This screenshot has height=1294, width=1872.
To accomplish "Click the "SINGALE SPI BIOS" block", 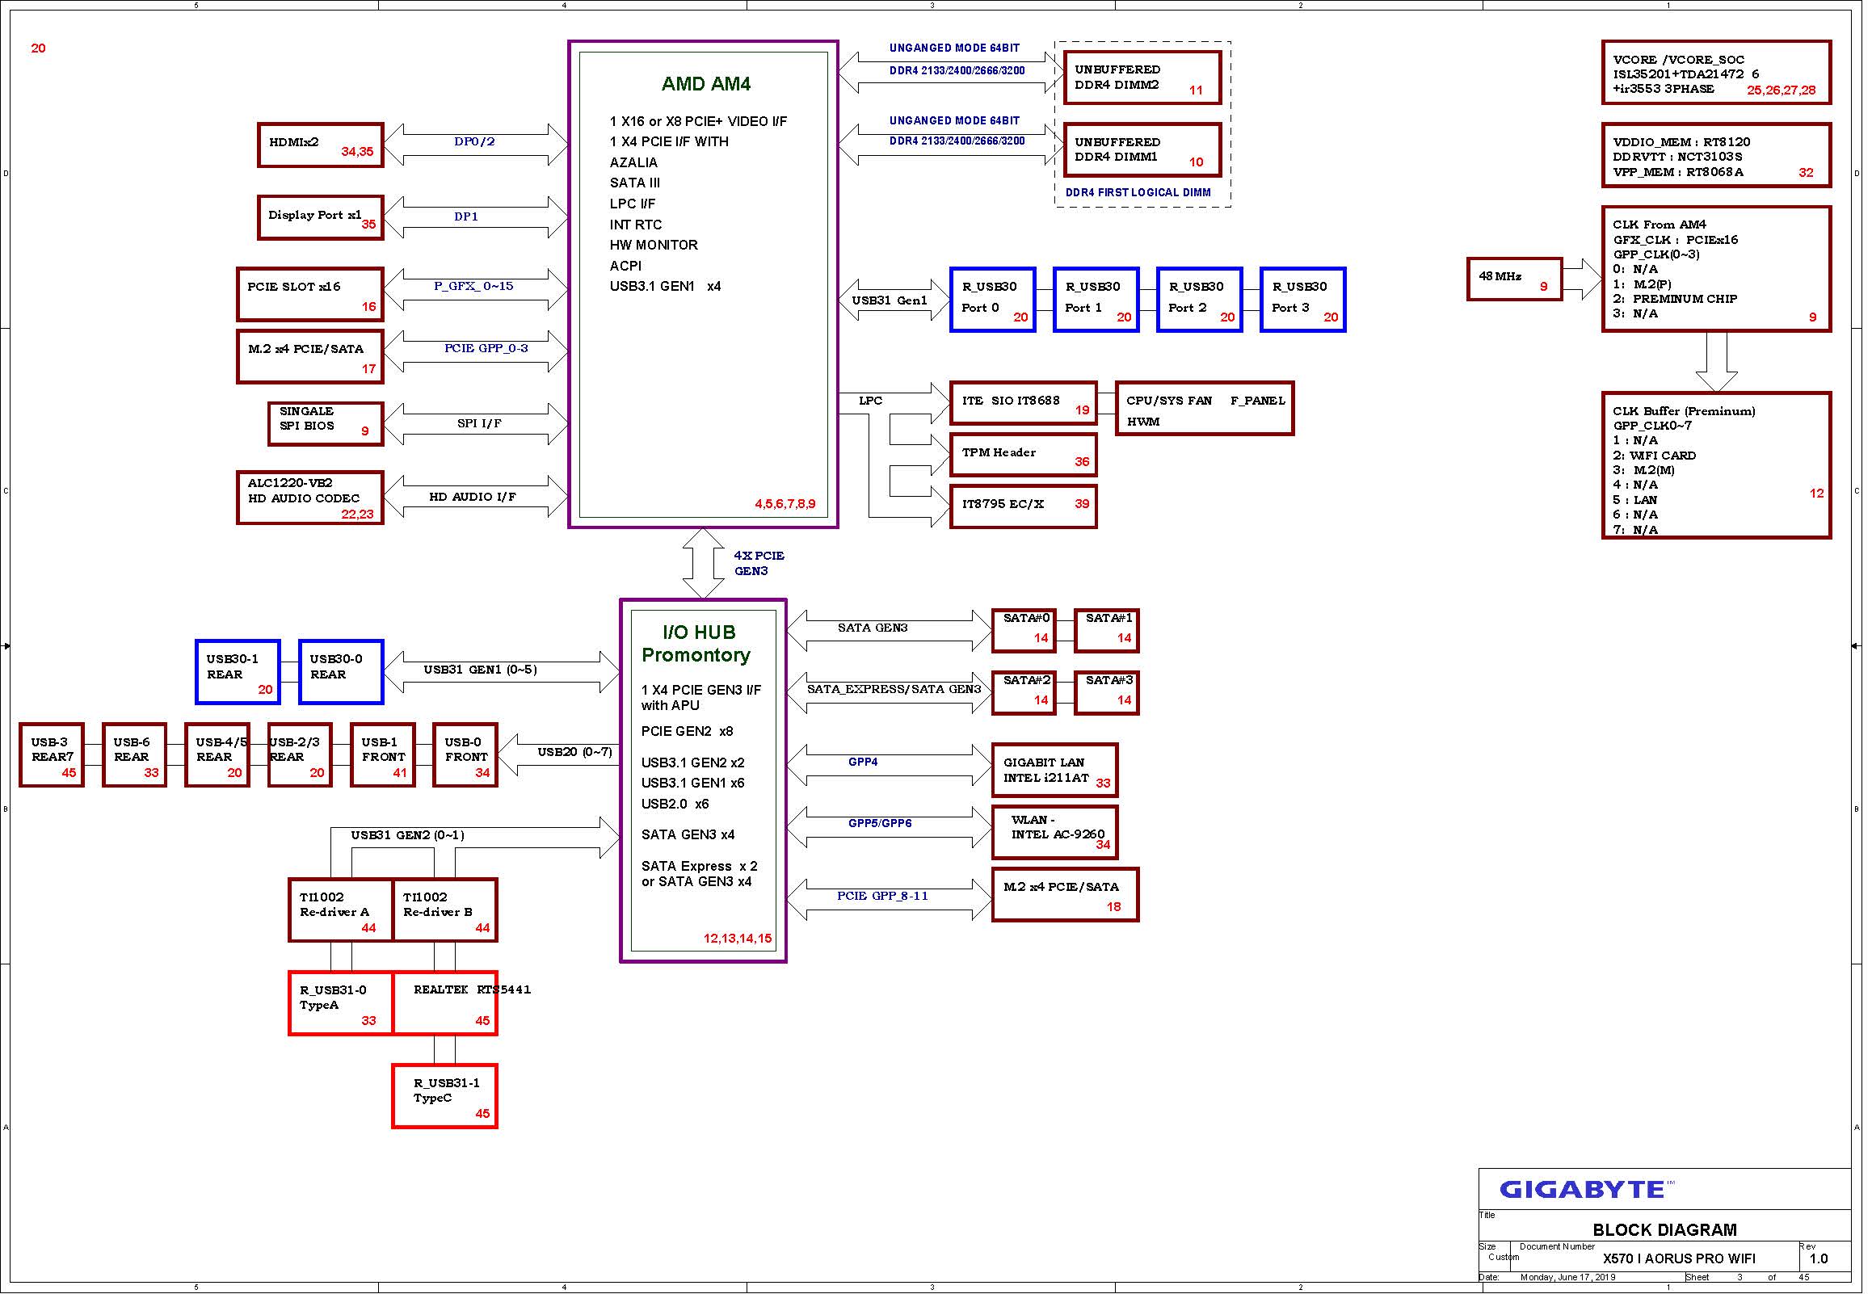I will coord(327,426).
